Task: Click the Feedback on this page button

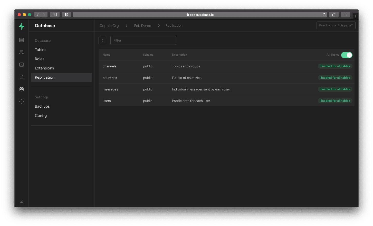Action: [336, 25]
